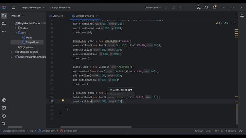This screenshot has width=246, height=138.
Task: Expand the .idea folder
Action: pos(15,28)
